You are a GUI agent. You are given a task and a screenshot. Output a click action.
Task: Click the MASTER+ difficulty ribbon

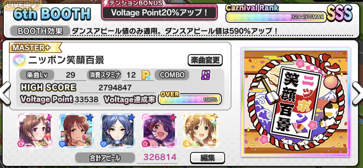tap(35, 48)
